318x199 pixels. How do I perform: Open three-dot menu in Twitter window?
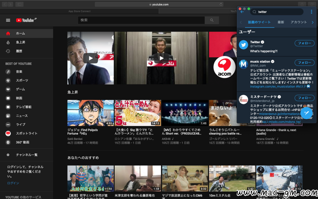point(311,12)
